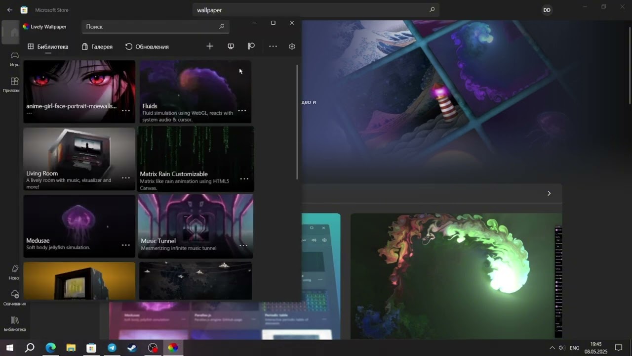Open Music Tunnel more options menu
632x356 pixels.
(x=243, y=246)
